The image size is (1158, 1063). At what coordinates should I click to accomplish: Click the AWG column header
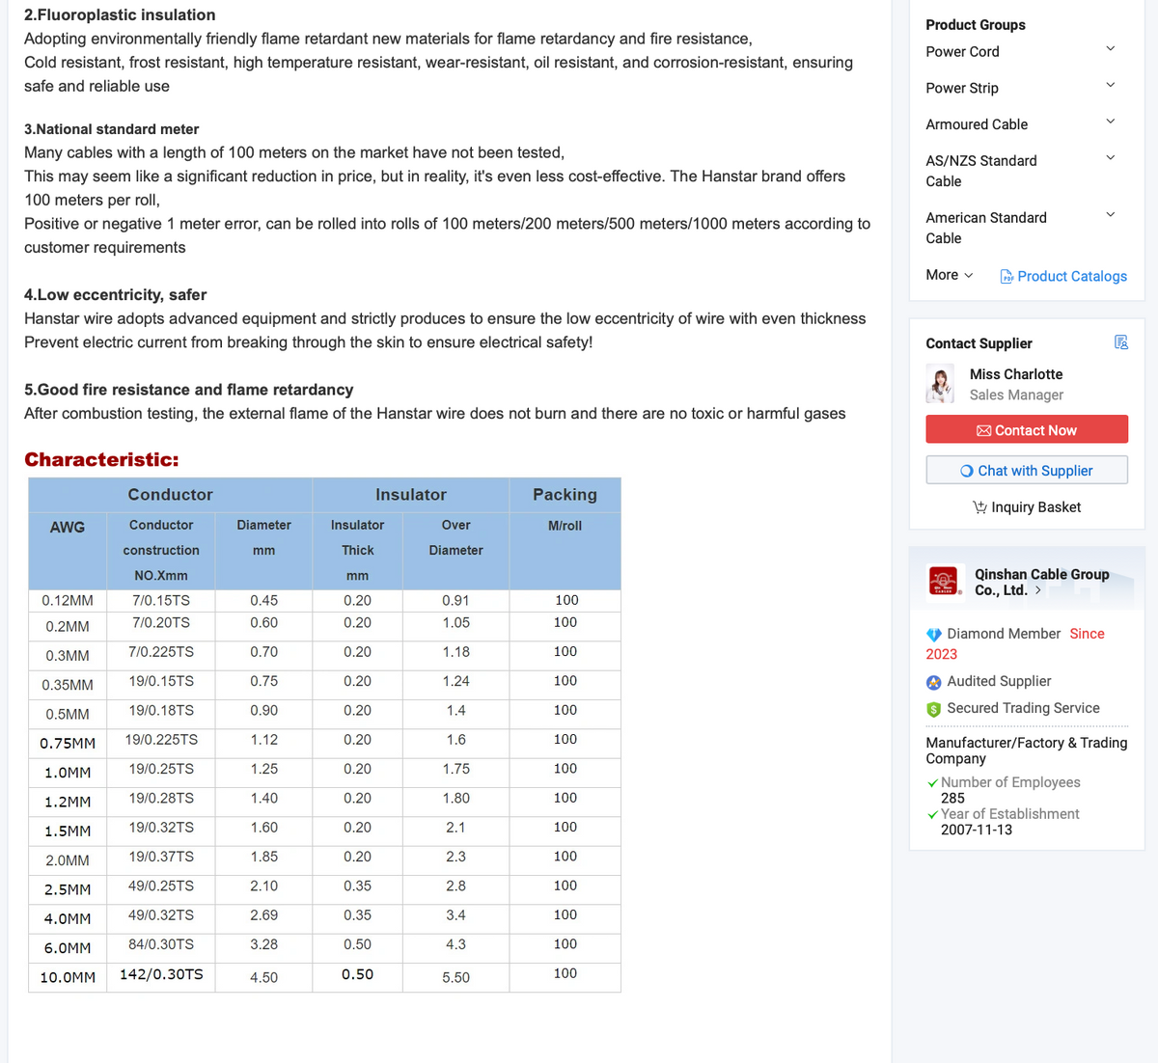68,528
